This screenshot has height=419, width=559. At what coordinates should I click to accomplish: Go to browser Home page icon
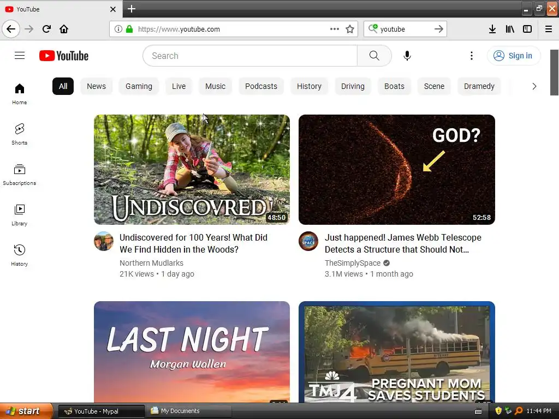(64, 29)
